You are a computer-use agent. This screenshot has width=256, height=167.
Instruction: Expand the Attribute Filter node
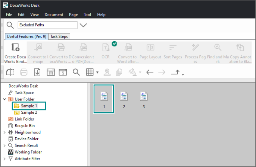(4, 159)
